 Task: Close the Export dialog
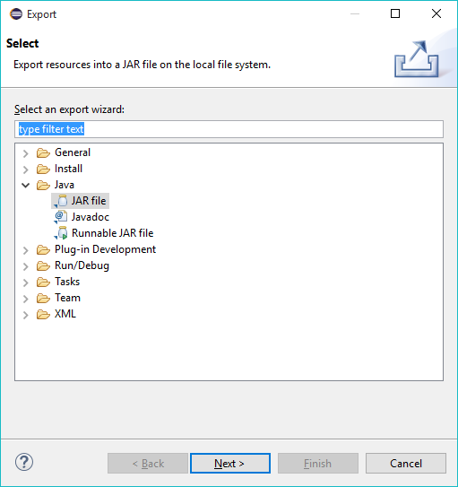click(x=436, y=13)
